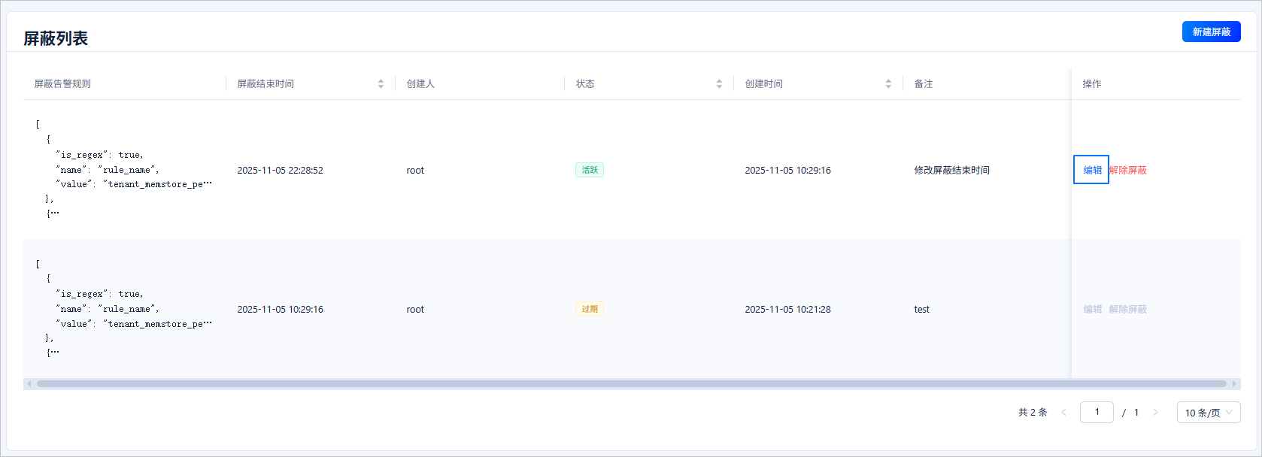Go to previous page arrow
This screenshot has height=457, width=1262.
pyautogui.click(x=1063, y=412)
